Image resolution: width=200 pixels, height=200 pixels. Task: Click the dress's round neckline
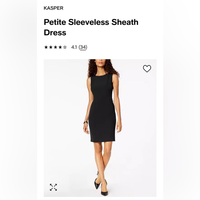[101, 75]
